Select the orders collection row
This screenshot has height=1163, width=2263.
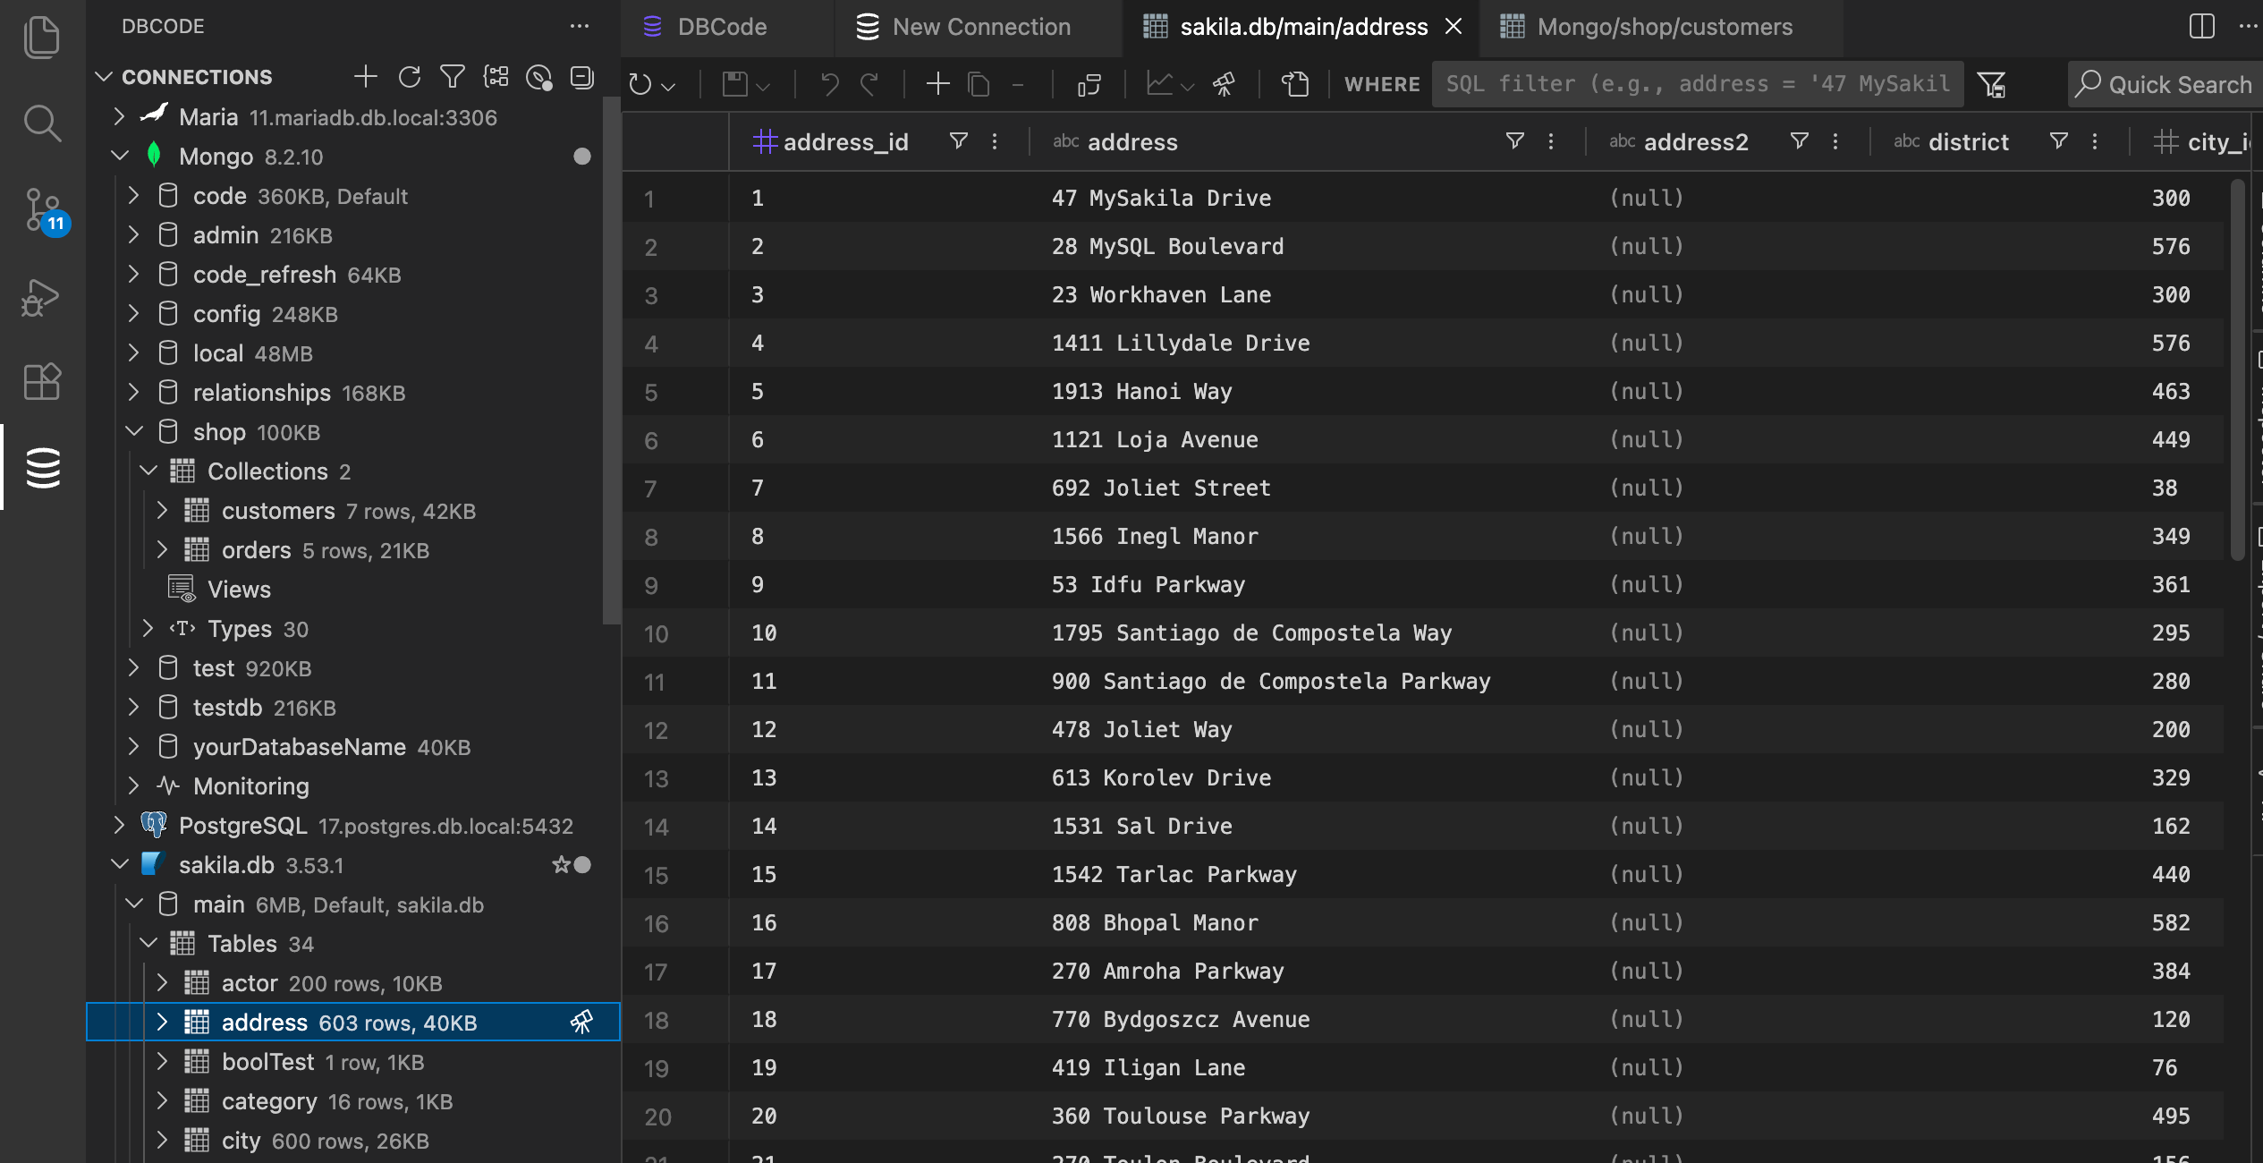(x=353, y=549)
